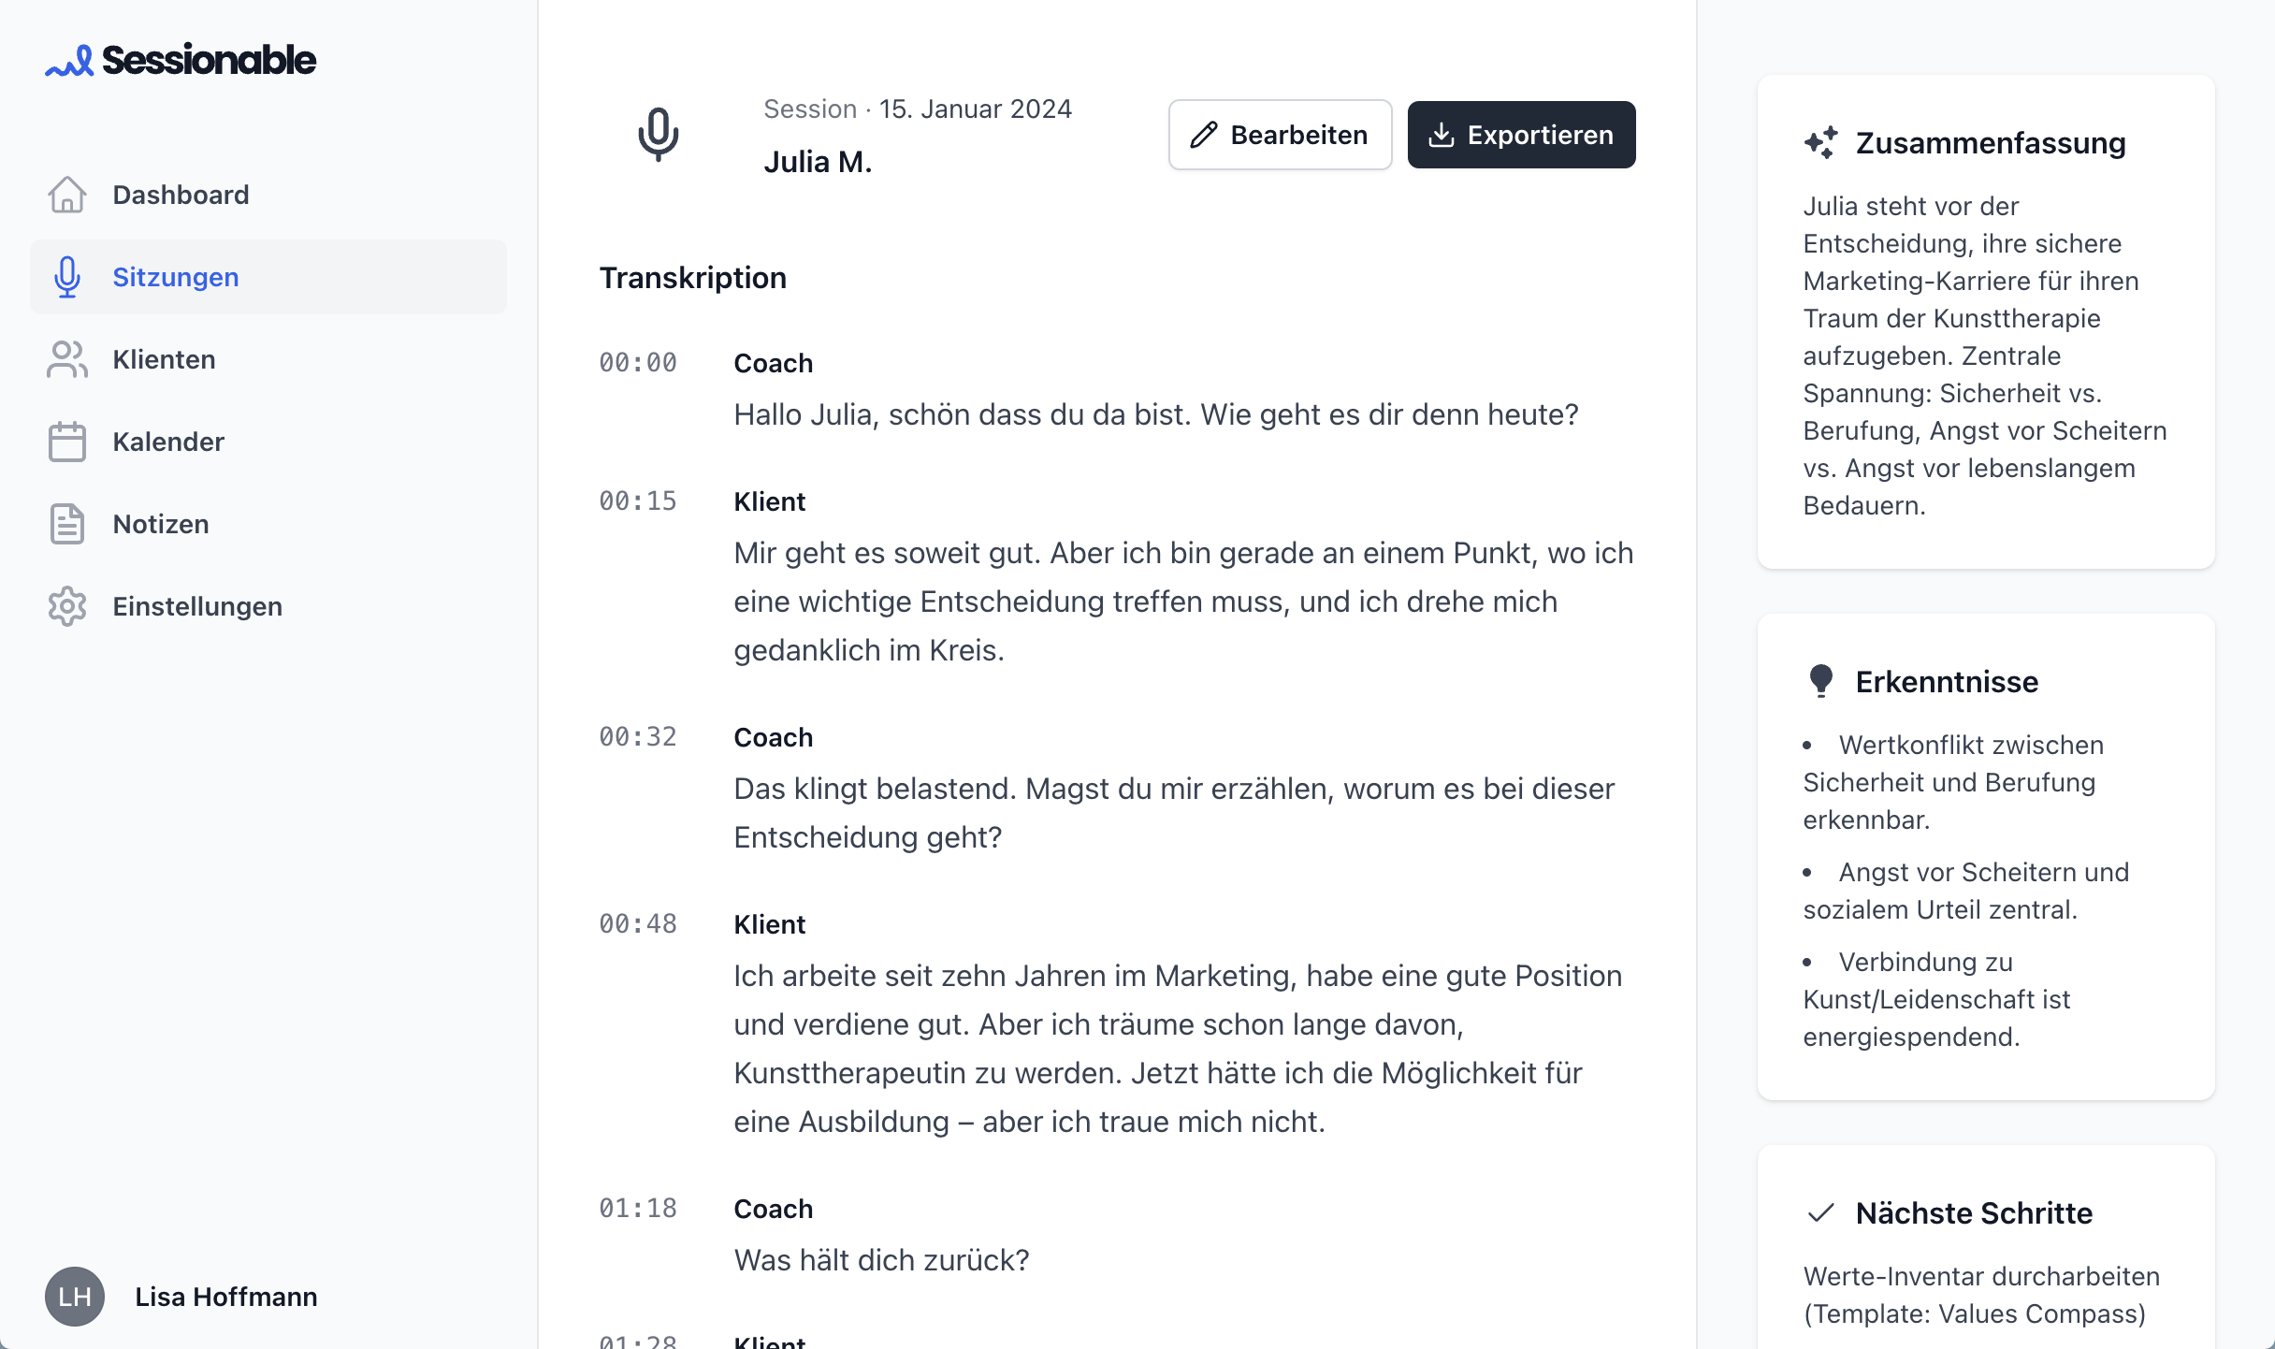Open the Dashboard menu item
Viewport: 2275px width, 1349px height.
181,195
